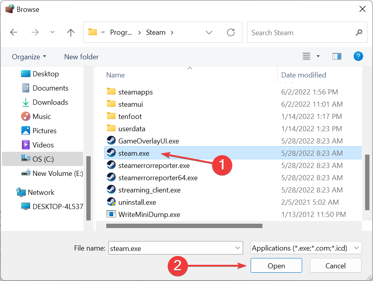Viewport: 373px width, 281px height.
Task: Select the Progr... breadcrumb segment
Action: point(121,32)
